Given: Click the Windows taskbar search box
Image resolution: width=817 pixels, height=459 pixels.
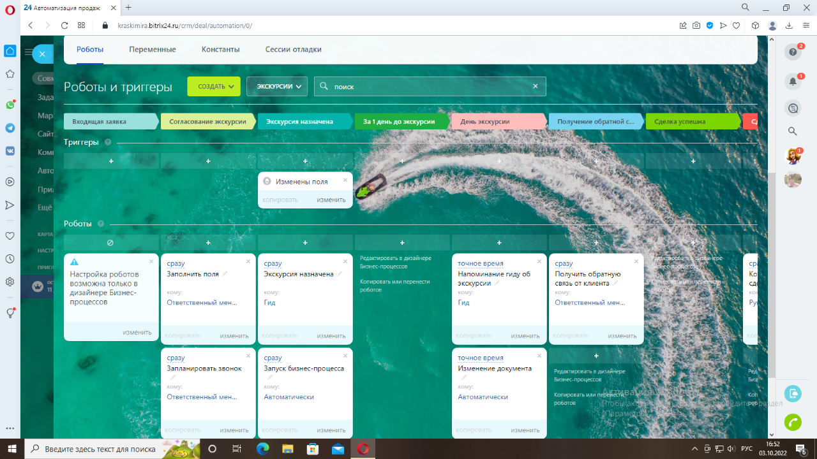Looking at the screenshot, I should [x=112, y=449].
